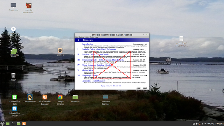This screenshot has height=126, width=224.
Task: Open the File menu in eMedia
Action: tap(76, 37)
